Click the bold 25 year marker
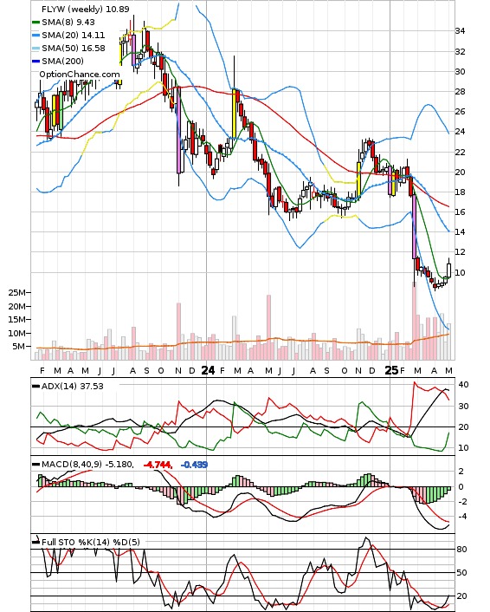This screenshot has height=612, width=490. click(x=391, y=370)
